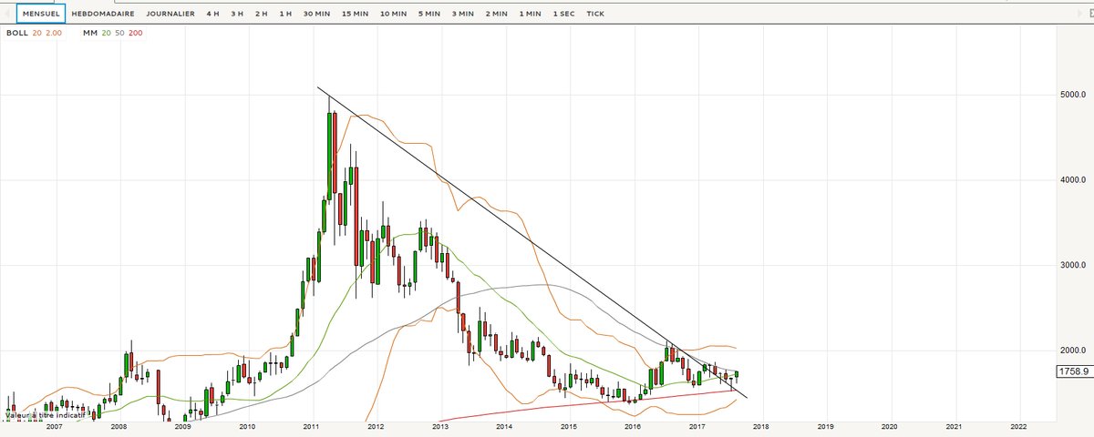
Task: Click the grey MM 50 period label
Action: point(119,33)
